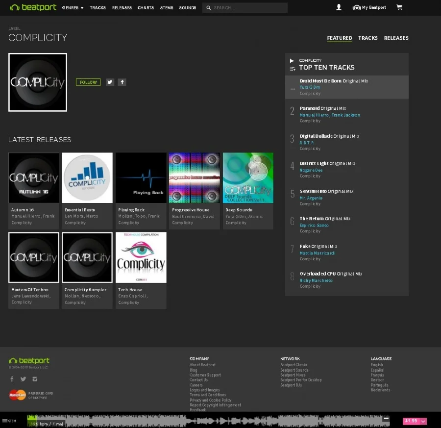The height and width of the screenshot is (428, 441).
Task: Open the Charts menu item
Action: click(146, 8)
